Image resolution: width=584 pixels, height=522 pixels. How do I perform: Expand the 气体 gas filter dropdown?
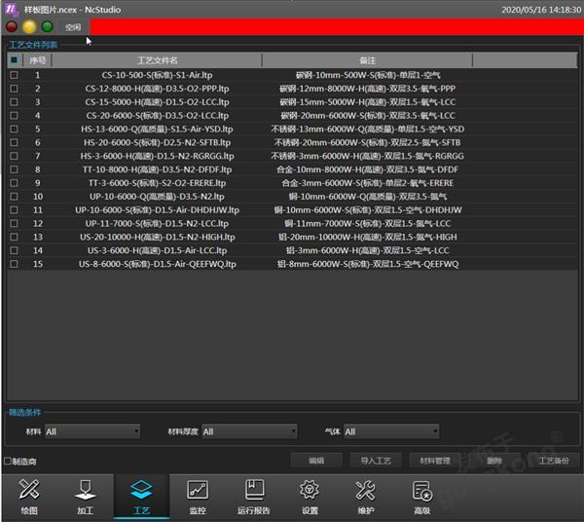(x=391, y=431)
